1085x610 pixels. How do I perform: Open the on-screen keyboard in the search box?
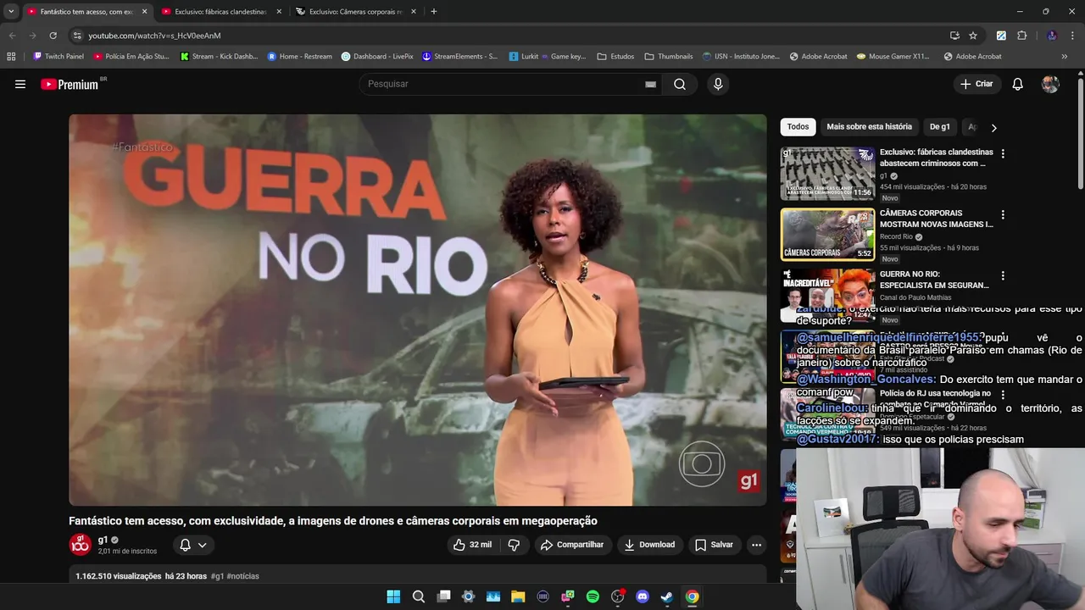650,84
